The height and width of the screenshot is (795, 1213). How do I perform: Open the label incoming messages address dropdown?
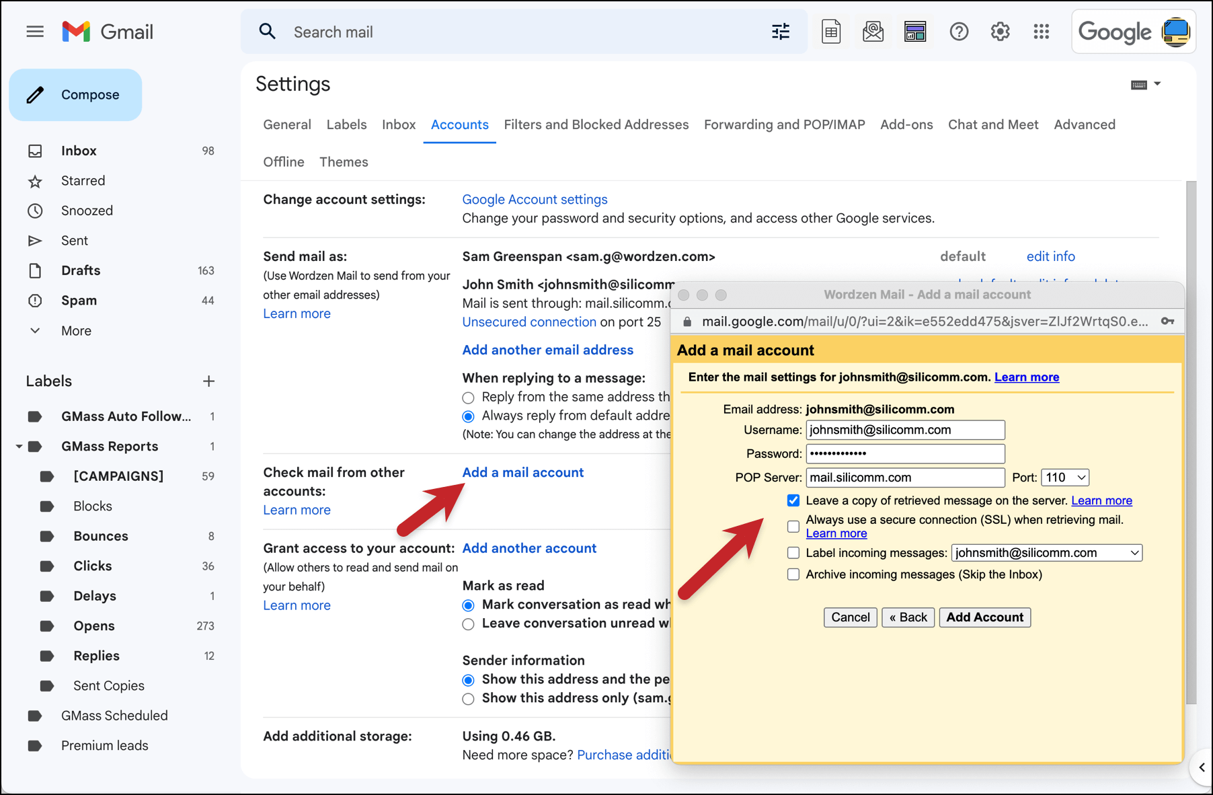[1047, 553]
